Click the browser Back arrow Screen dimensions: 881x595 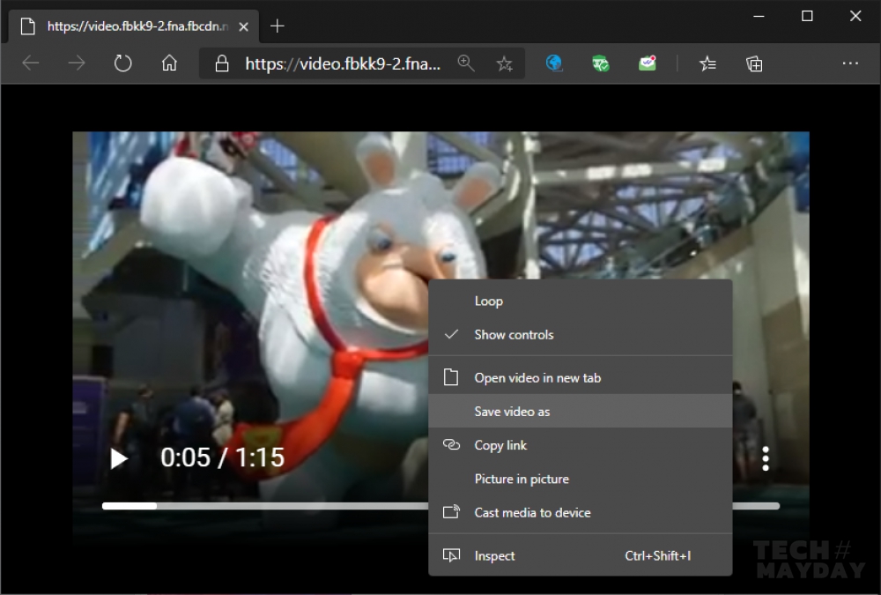tap(30, 63)
